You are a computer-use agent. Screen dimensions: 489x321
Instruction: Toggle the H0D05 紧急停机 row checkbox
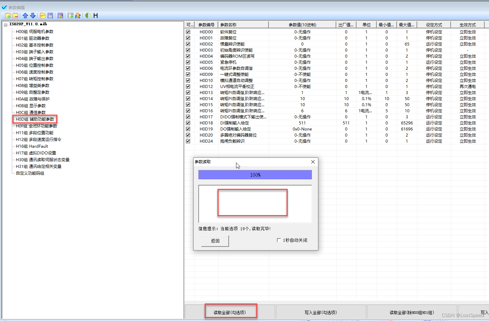188,62
